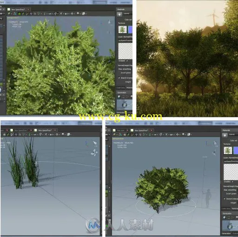Click the X-shaped icon in bush window toolbar
The width and height of the screenshot is (238, 237).
[166, 134]
